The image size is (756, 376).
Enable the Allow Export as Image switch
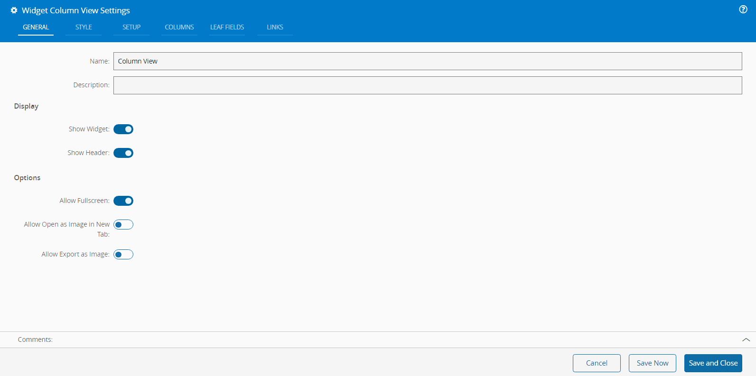pyautogui.click(x=123, y=255)
